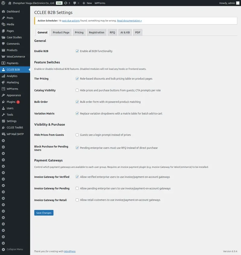Click the Media library icon
241x255 pixels.
click(3, 24)
